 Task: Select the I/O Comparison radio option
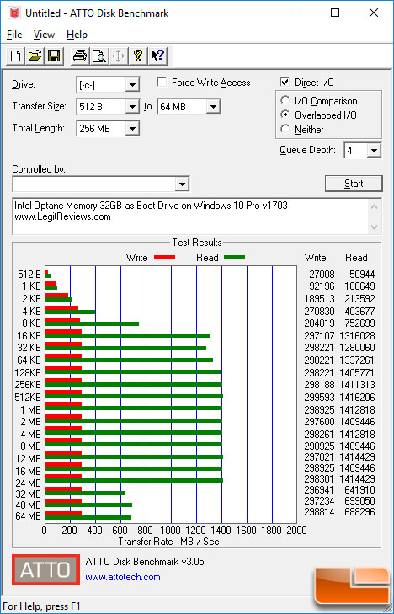coord(285,100)
